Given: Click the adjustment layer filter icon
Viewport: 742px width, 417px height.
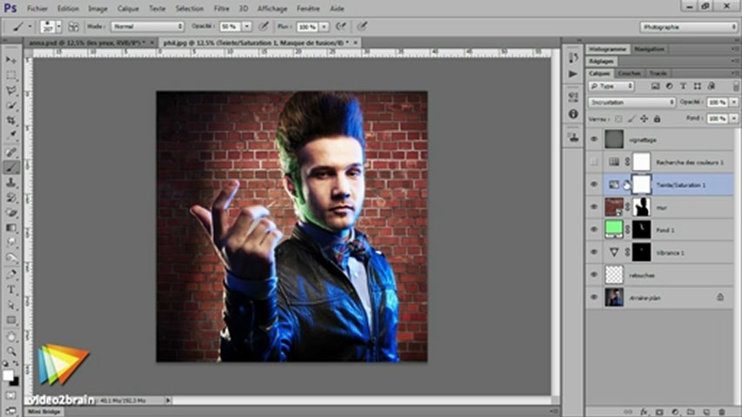Looking at the screenshot, I should pos(669,86).
